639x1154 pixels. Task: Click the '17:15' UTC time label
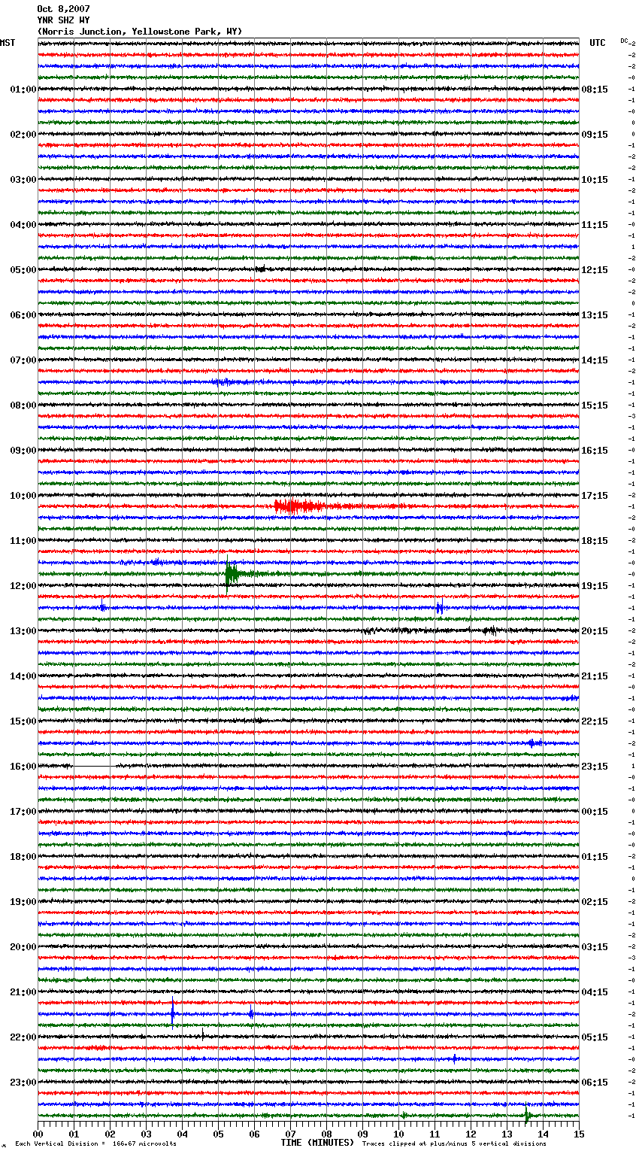(x=595, y=496)
